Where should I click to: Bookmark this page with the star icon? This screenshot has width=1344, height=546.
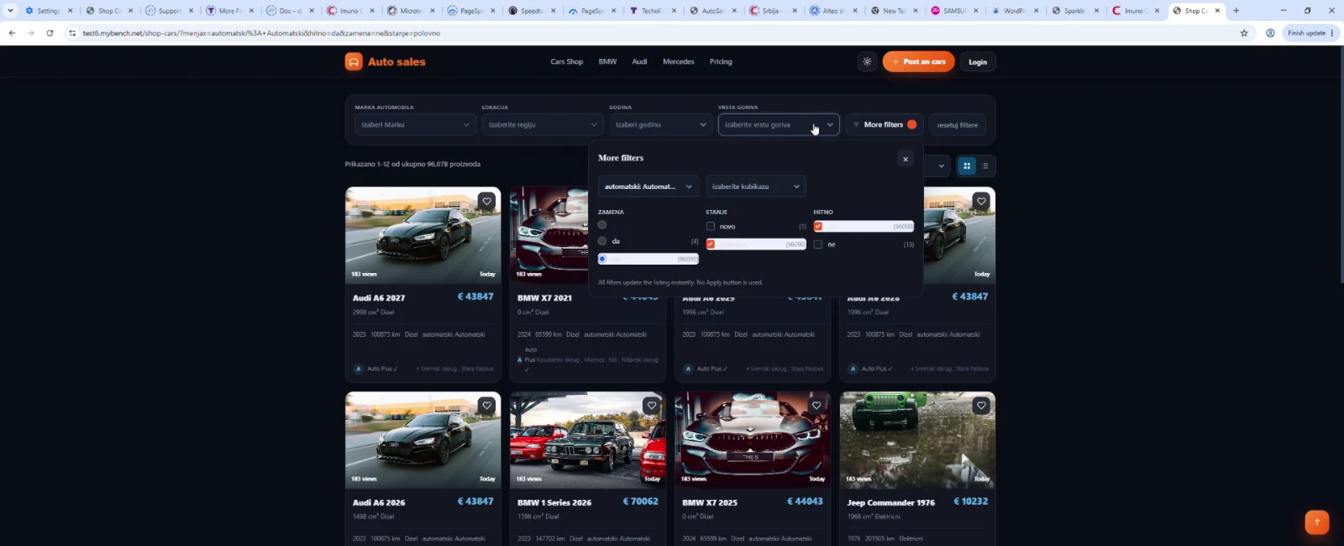(x=1244, y=33)
